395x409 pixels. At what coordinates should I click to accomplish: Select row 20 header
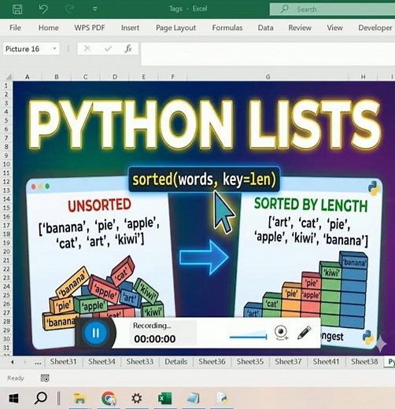[x=6, y=252]
